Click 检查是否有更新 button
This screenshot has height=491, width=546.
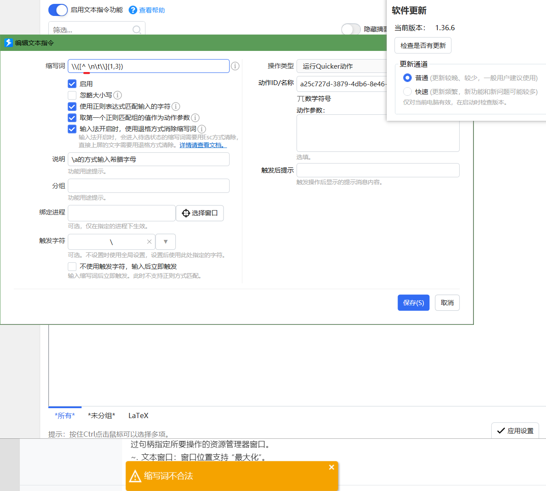pyautogui.click(x=423, y=45)
